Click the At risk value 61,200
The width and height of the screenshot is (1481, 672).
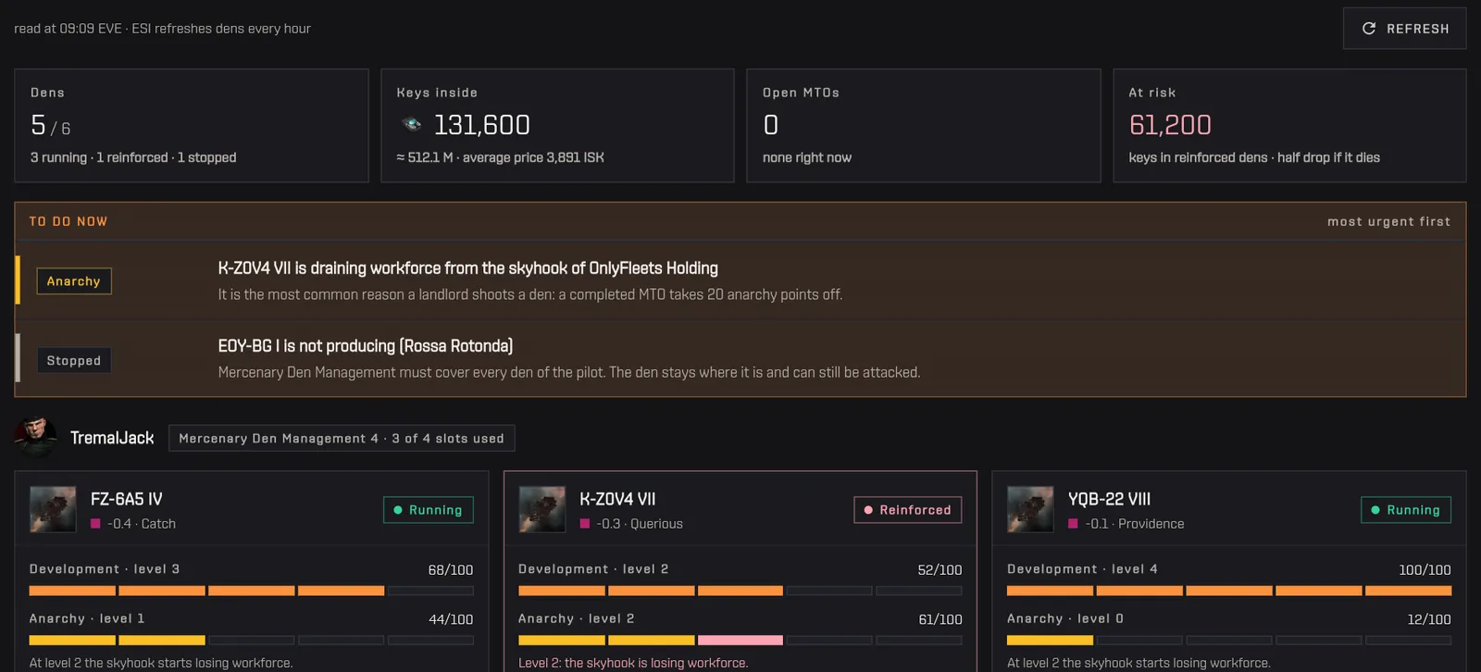[x=1170, y=125]
